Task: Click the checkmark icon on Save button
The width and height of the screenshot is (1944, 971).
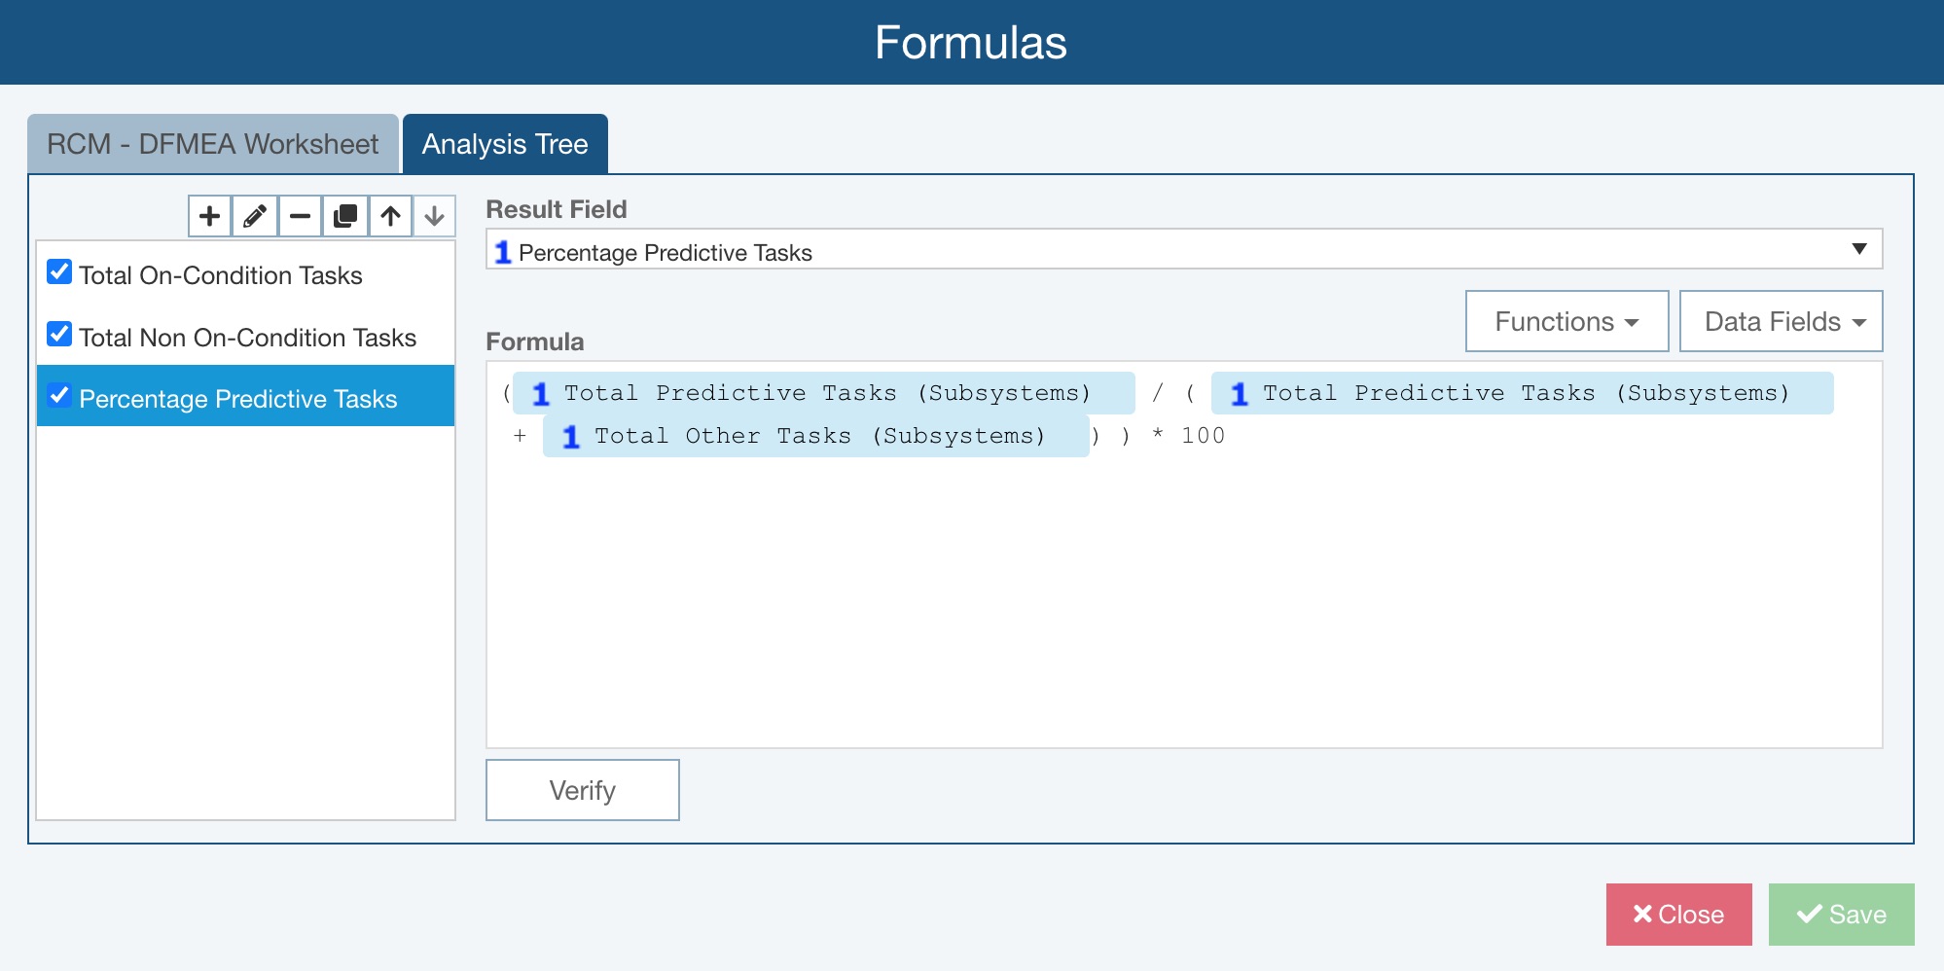Action: (x=1809, y=914)
